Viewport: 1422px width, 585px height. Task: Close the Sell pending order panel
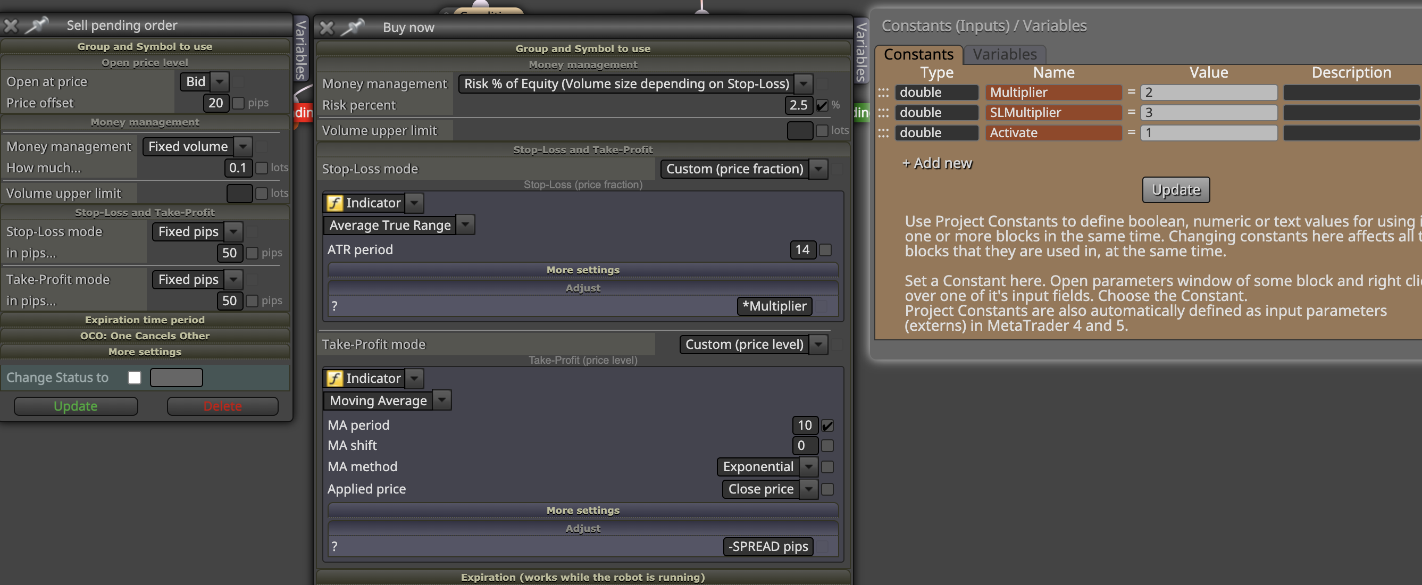click(12, 25)
